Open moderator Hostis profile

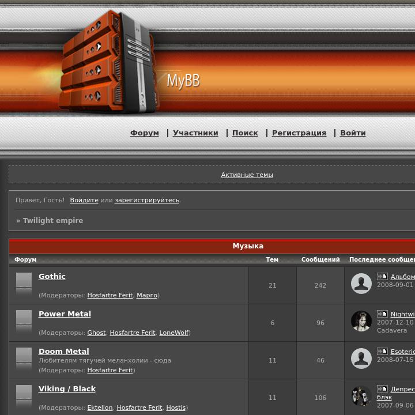[176, 408]
